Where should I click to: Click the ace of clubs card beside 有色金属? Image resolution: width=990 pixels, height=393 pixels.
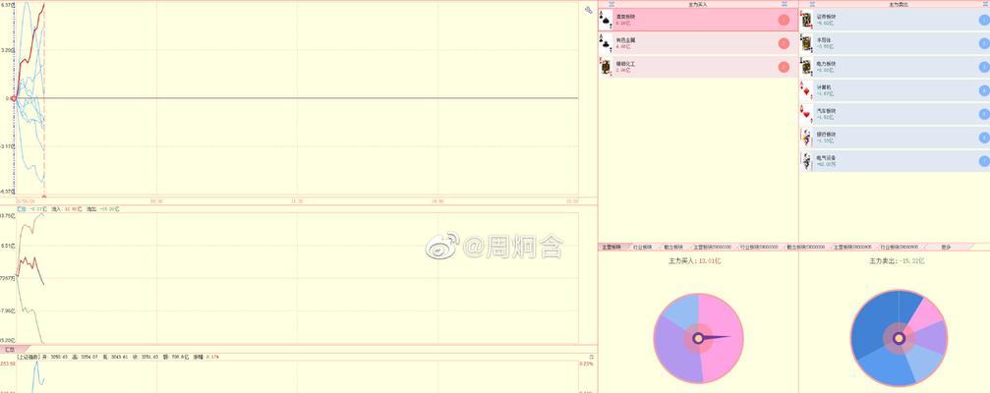(606, 43)
